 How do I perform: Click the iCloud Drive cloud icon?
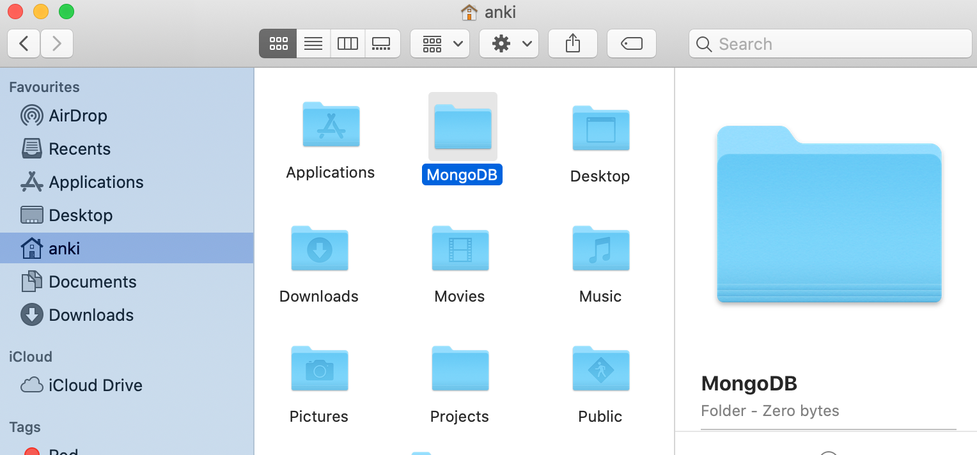(x=32, y=385)
